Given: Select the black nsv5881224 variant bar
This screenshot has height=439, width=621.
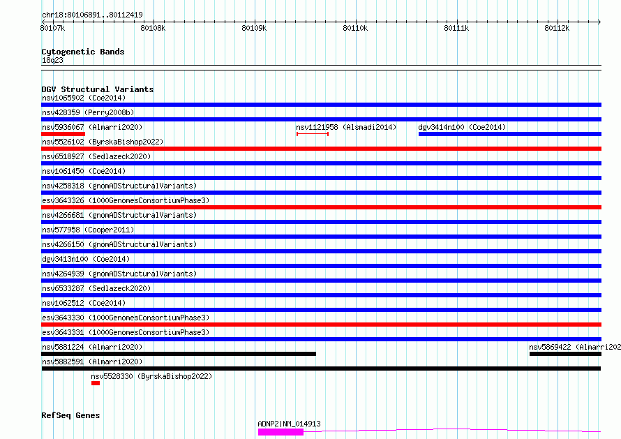Looking at the screenshot, I should coord(179,354).
